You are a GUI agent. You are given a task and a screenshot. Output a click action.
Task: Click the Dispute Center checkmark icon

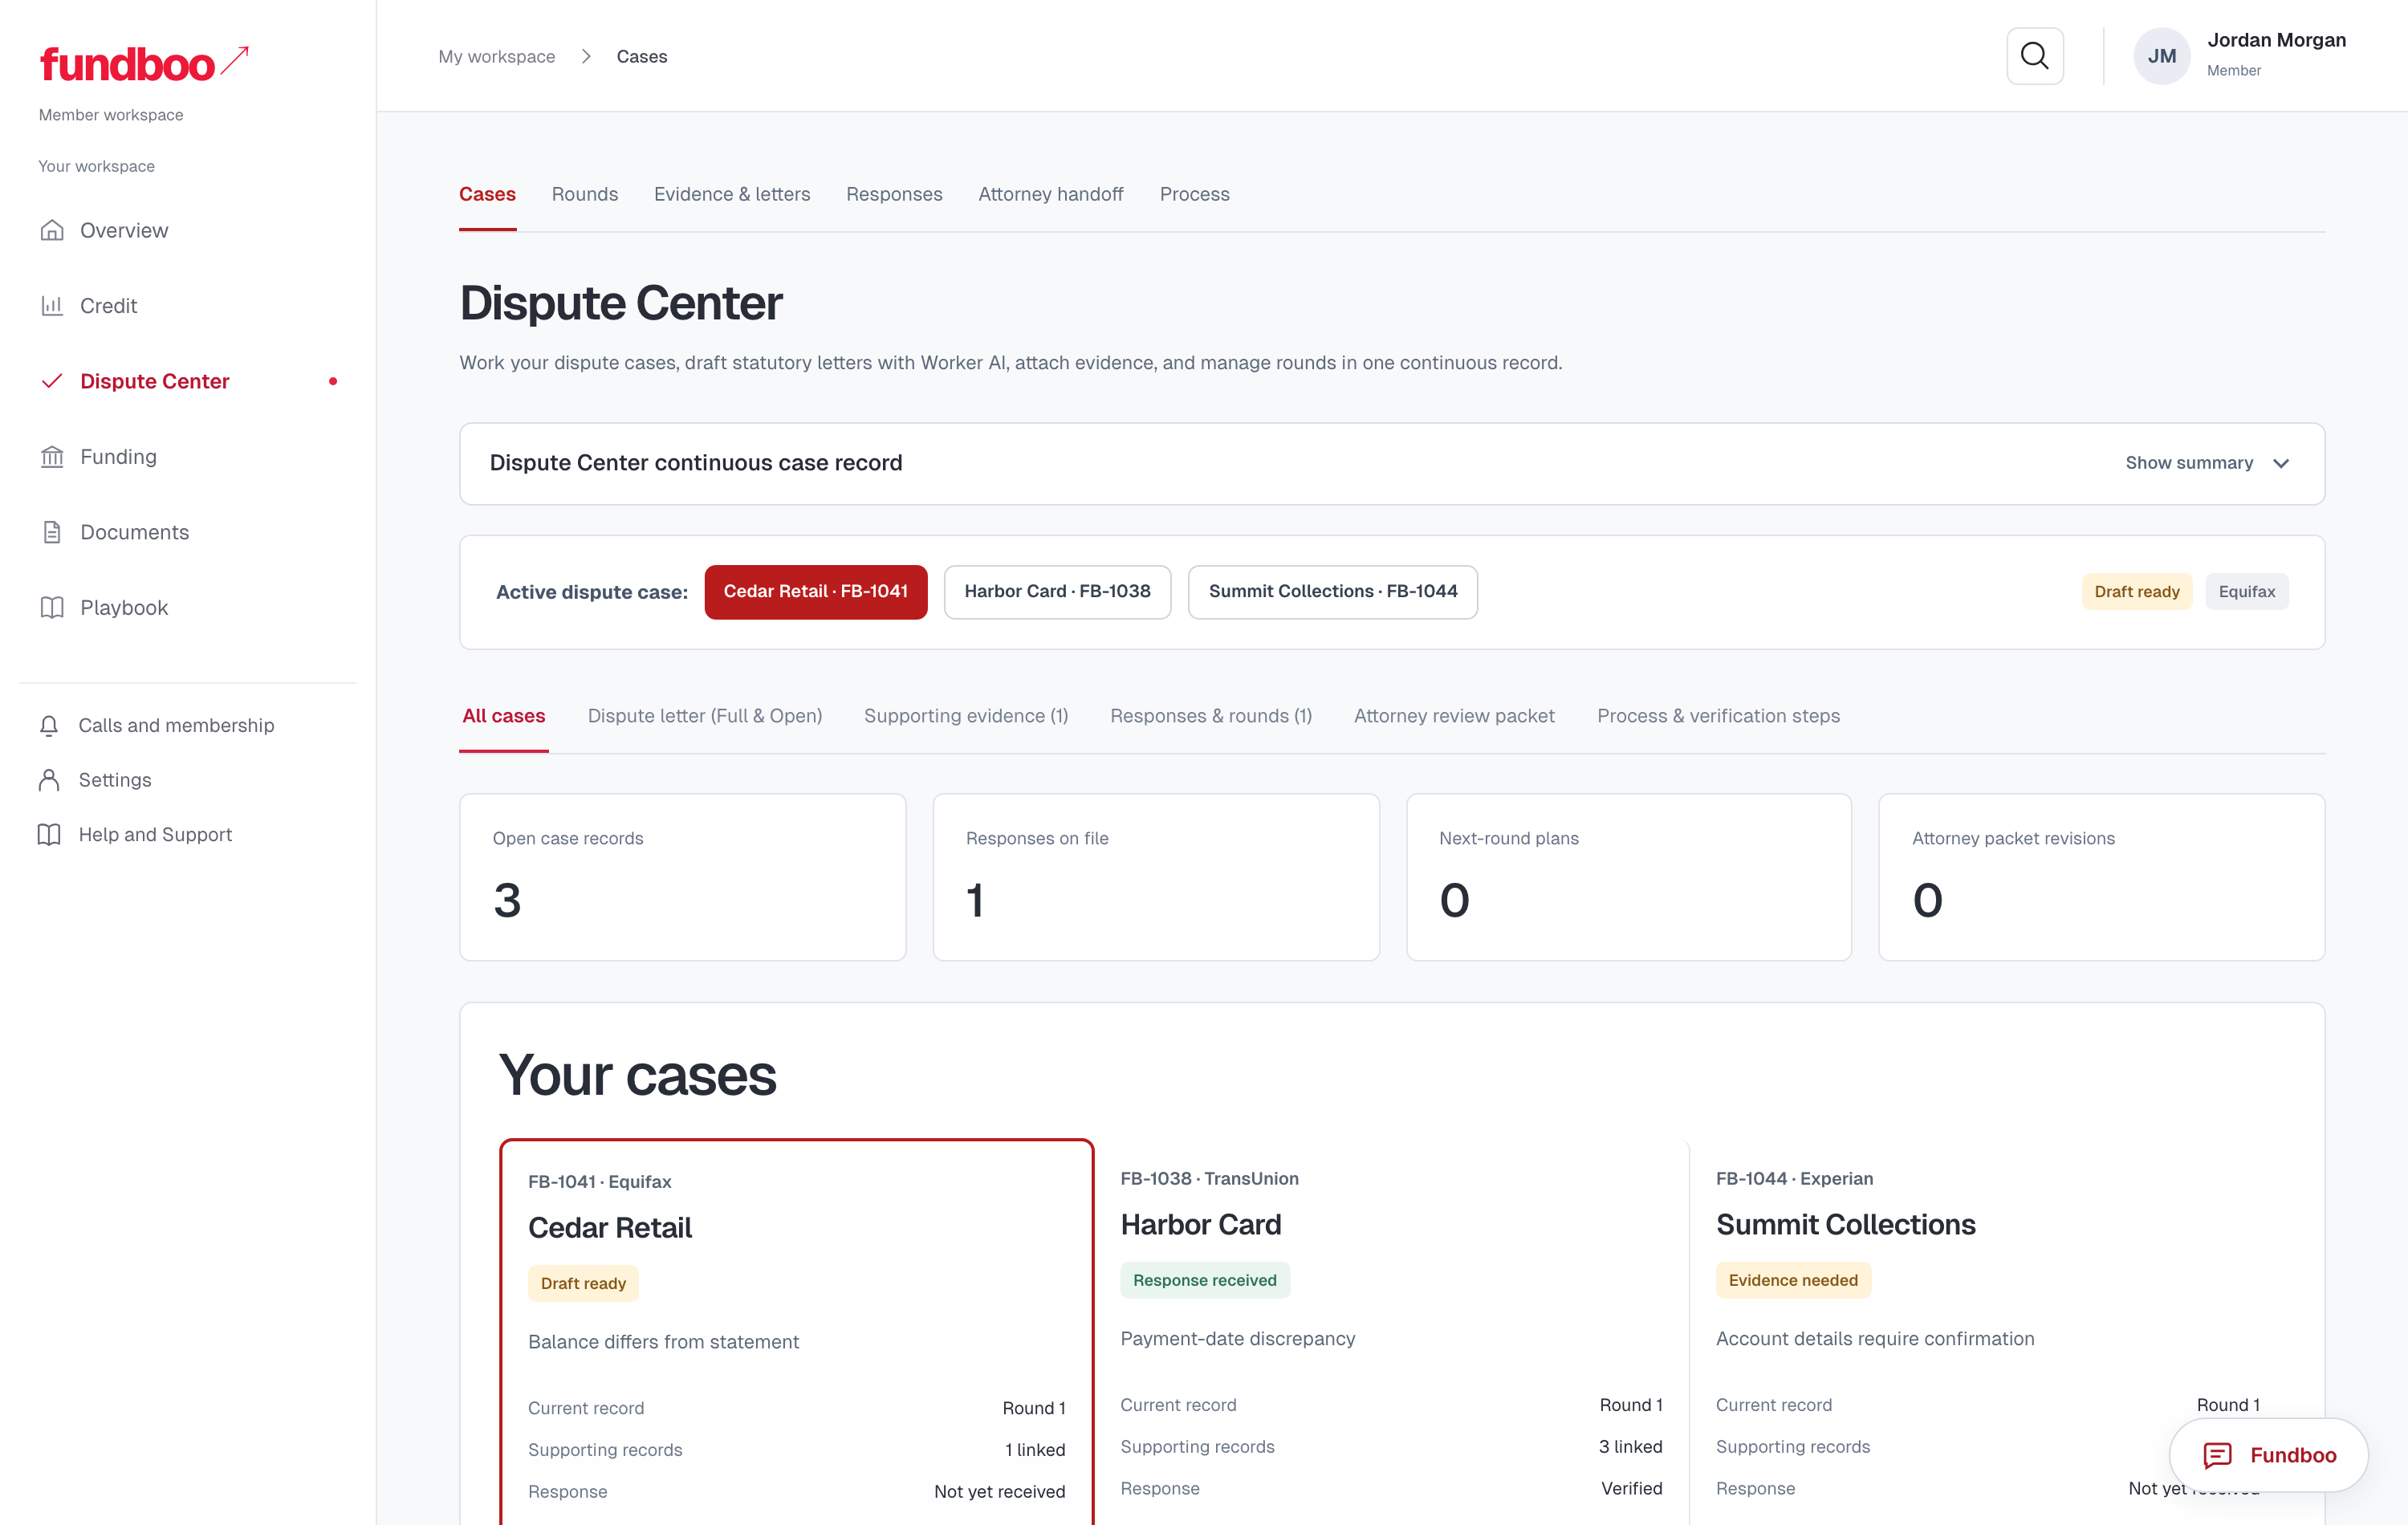pos(52,381)
